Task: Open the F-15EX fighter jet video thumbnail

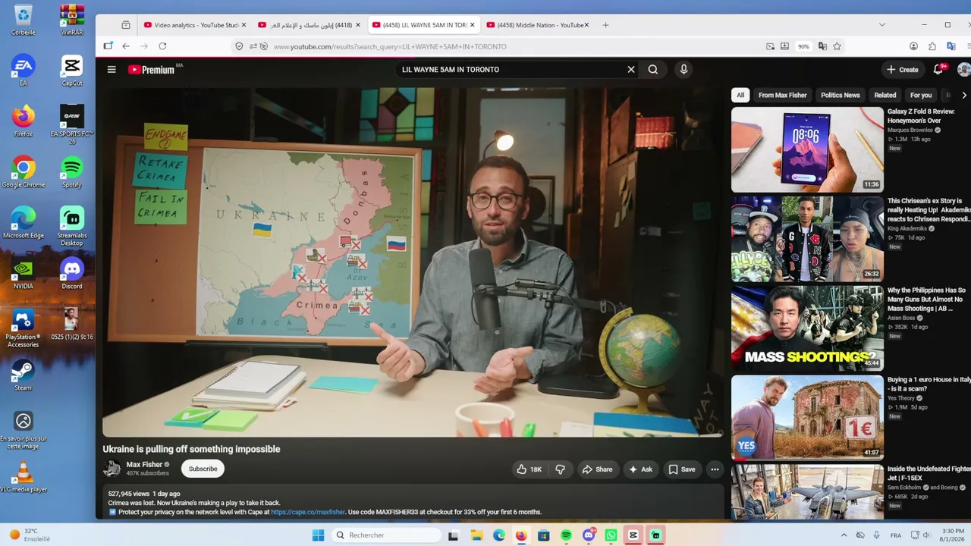Action: coord(807,492)
